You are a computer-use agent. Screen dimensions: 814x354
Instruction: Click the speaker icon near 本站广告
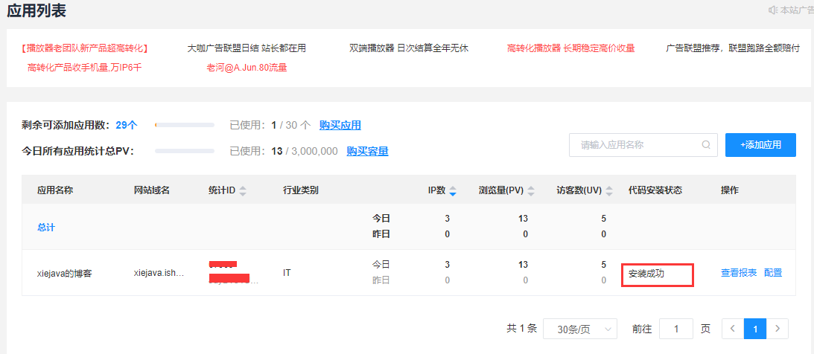772,10
